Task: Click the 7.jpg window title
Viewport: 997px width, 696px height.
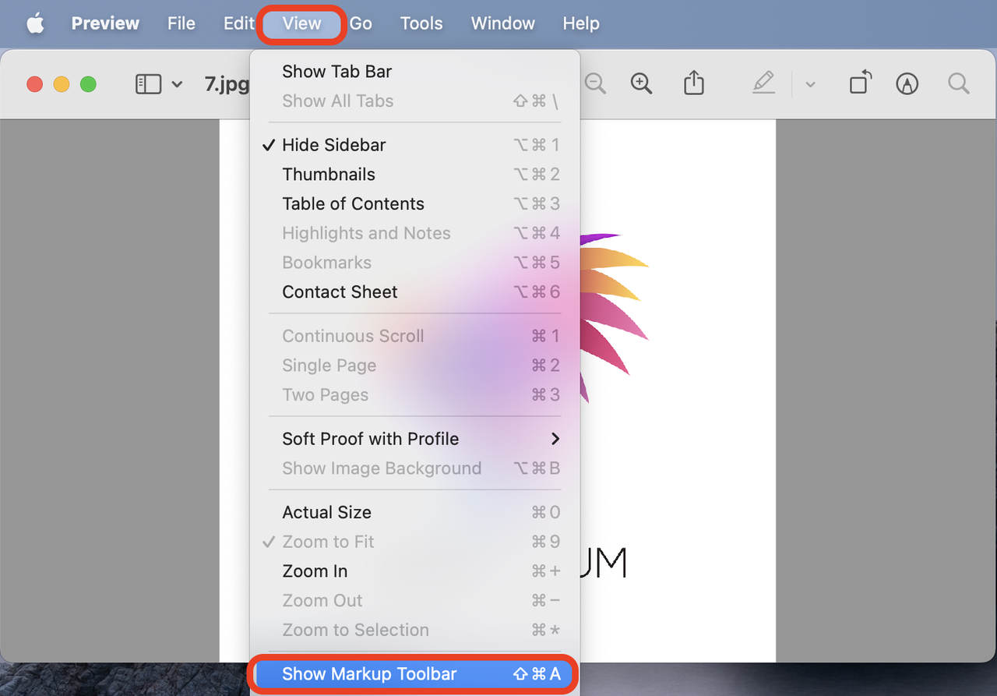Action: [x=227, y=84]
